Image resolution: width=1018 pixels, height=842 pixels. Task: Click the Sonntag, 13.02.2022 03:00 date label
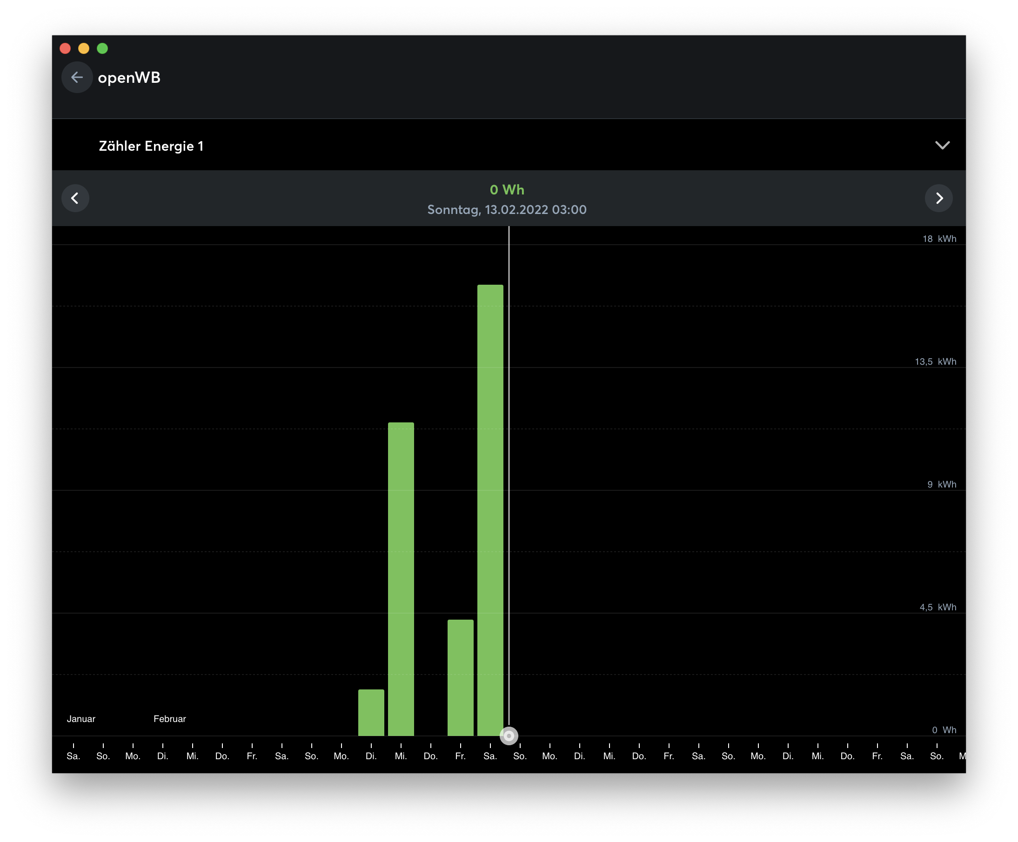pos(507,209)
